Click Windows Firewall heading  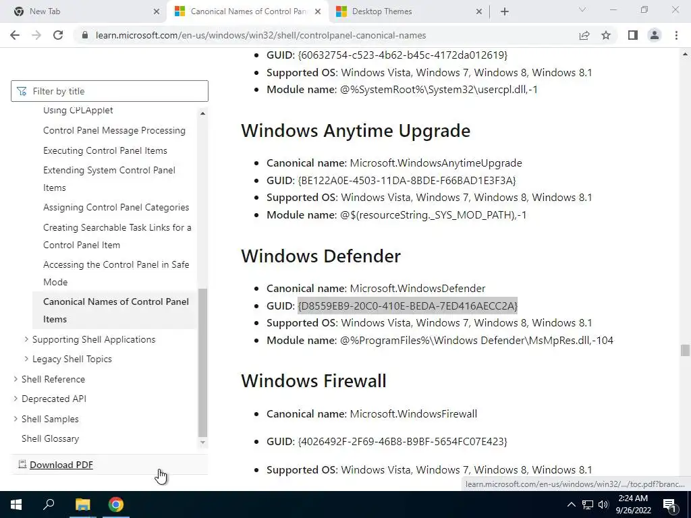pos(314,381)
